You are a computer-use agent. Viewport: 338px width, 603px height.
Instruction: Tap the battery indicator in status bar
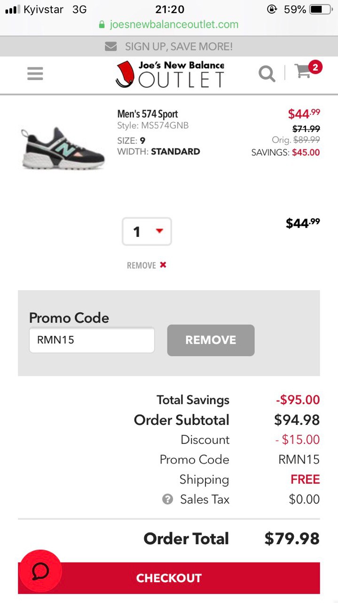coord(322,9)
